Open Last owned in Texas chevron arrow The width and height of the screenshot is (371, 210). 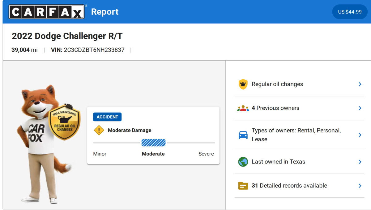[360, 162]
